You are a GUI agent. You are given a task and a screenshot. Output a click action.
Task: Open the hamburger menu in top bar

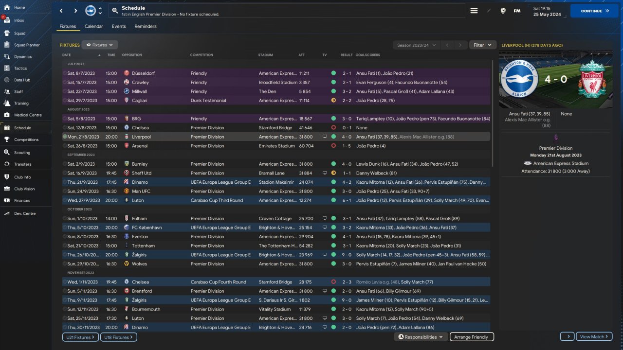click(474, 11)
